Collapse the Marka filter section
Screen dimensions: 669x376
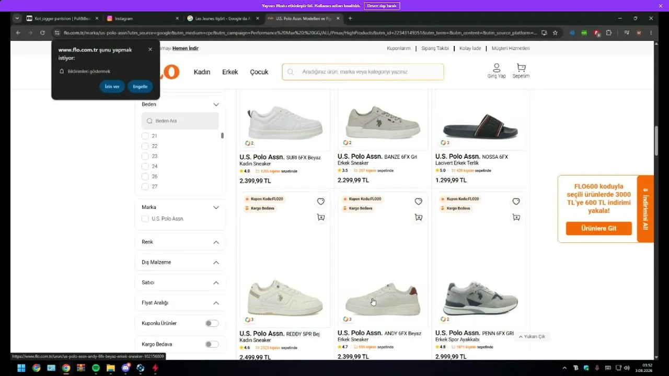(216, 207)
